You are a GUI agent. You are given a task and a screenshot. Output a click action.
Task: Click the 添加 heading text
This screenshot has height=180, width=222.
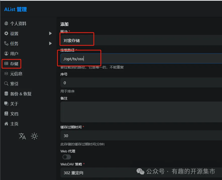[64, 24]
